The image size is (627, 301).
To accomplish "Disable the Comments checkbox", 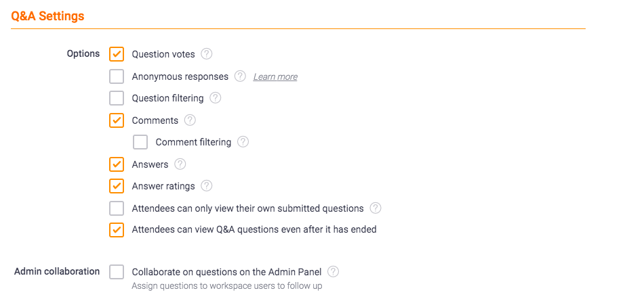I will click(117, 120).
